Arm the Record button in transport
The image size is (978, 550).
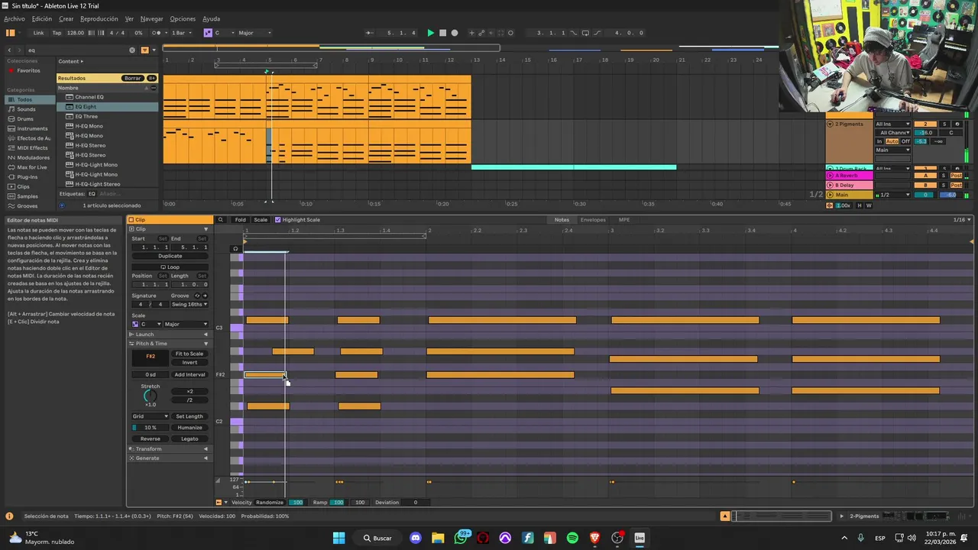(x=455, y=33)
